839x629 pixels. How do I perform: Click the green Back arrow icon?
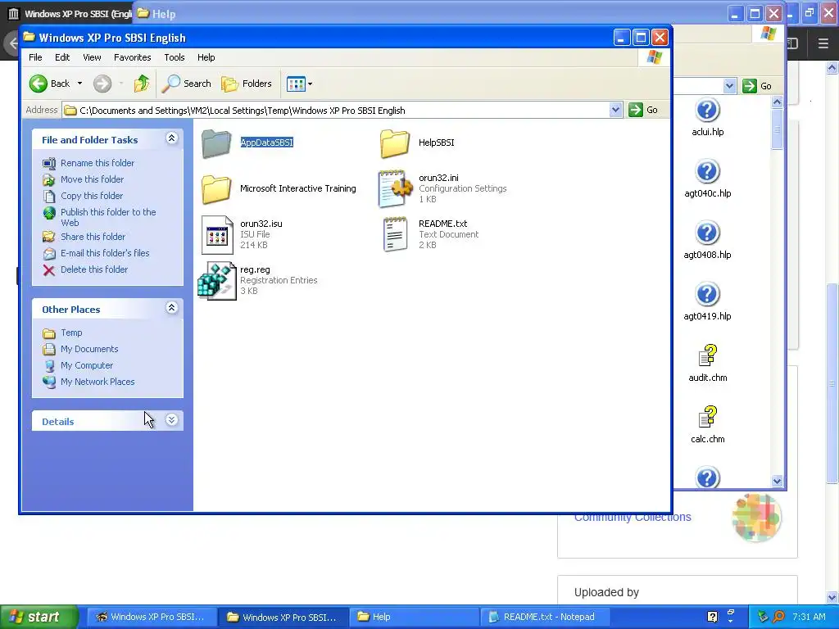point(39,84)
